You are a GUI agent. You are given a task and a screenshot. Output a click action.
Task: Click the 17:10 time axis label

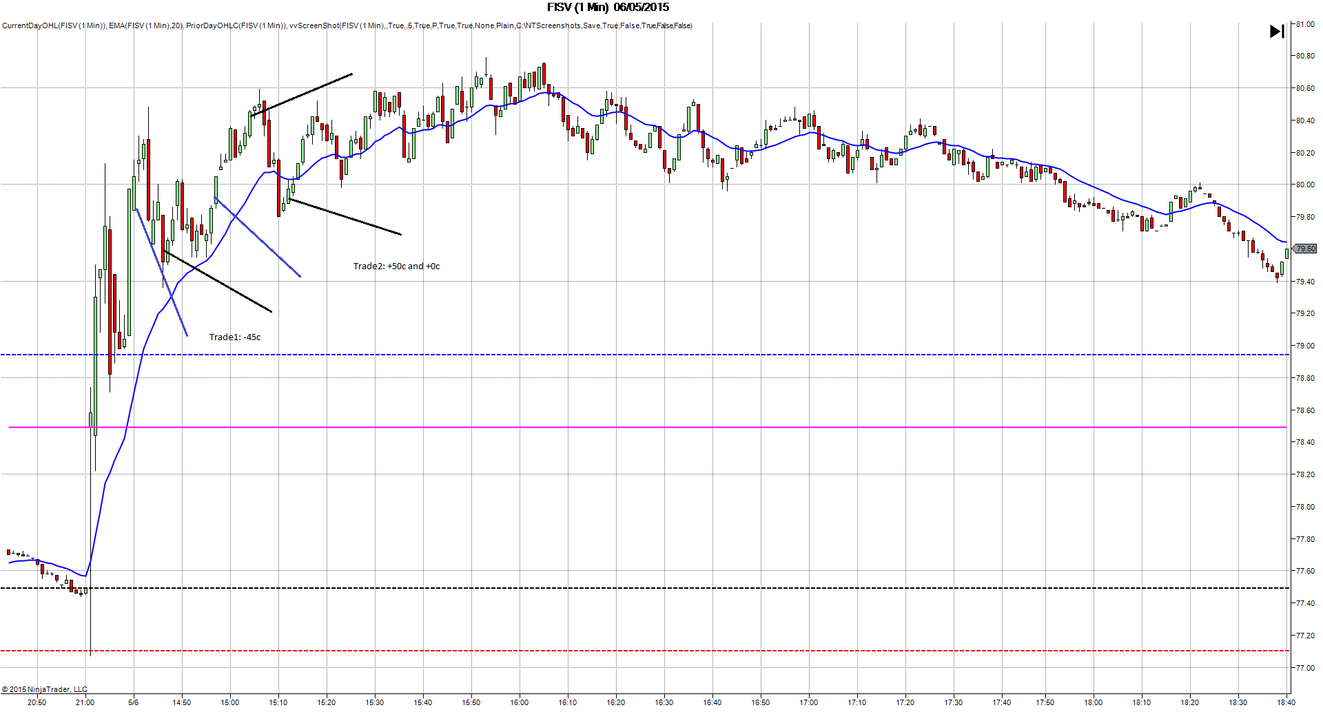[857, 702]
